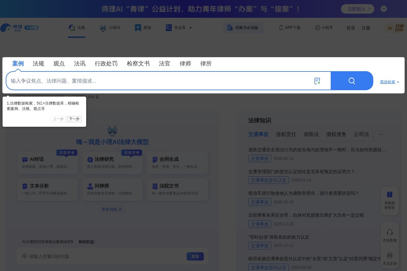Open the 类案检索报告 sidebar panel
This screenshot has height=271, width=407.
click(390, 200)
